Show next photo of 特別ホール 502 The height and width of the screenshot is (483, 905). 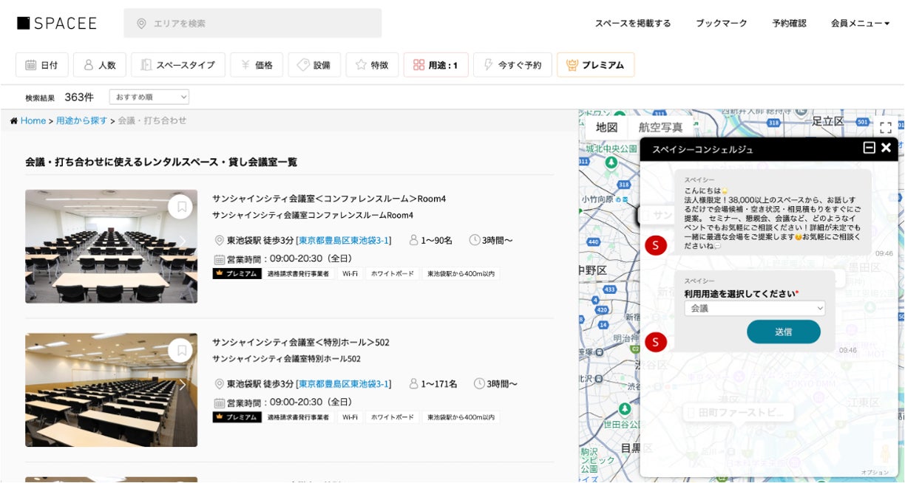(183, 385)
